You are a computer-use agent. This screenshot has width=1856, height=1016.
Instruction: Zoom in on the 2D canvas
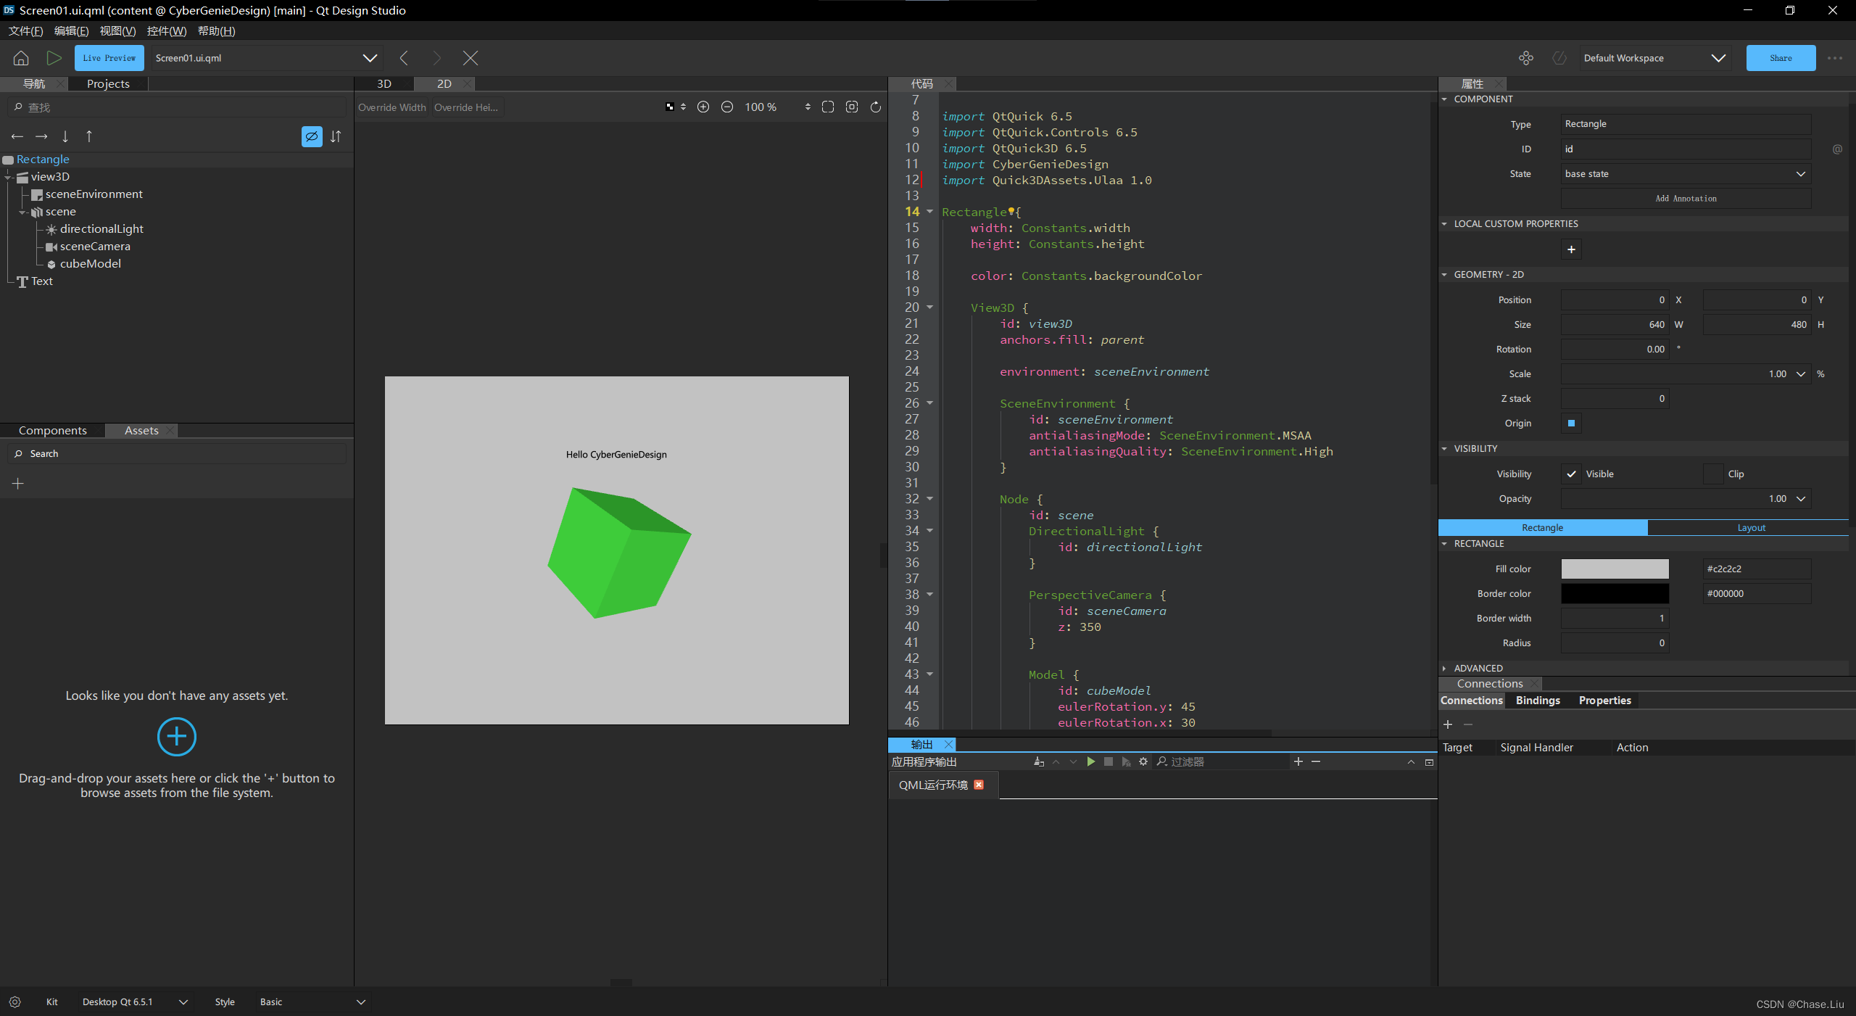point(703,107)
